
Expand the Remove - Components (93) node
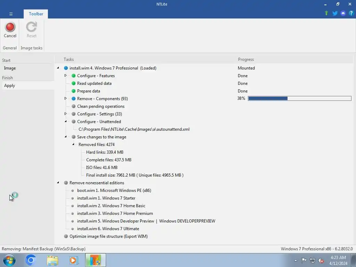tap(66, 98)
